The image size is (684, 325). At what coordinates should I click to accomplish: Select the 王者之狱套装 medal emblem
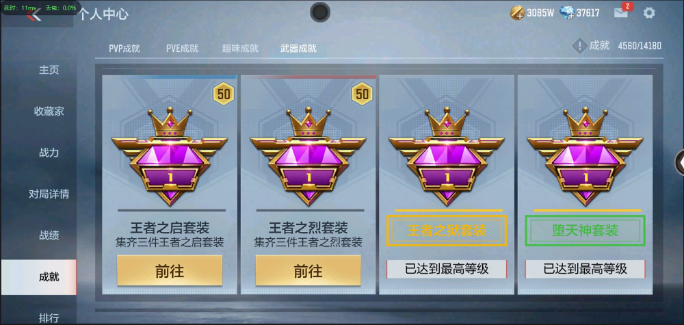(447, 156)
